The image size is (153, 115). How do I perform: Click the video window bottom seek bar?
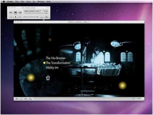pyautogui.click(x=84, y=98)
